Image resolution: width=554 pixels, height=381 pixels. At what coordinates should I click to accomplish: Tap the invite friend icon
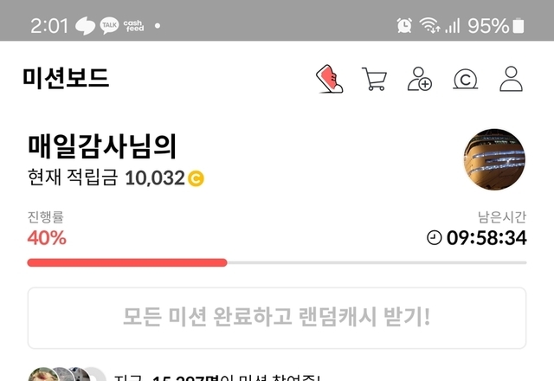pos(420,79)
